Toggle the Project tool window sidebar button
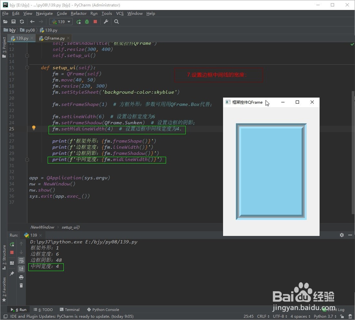This screenshot has width=355, height=320. [x=4, y=47]
